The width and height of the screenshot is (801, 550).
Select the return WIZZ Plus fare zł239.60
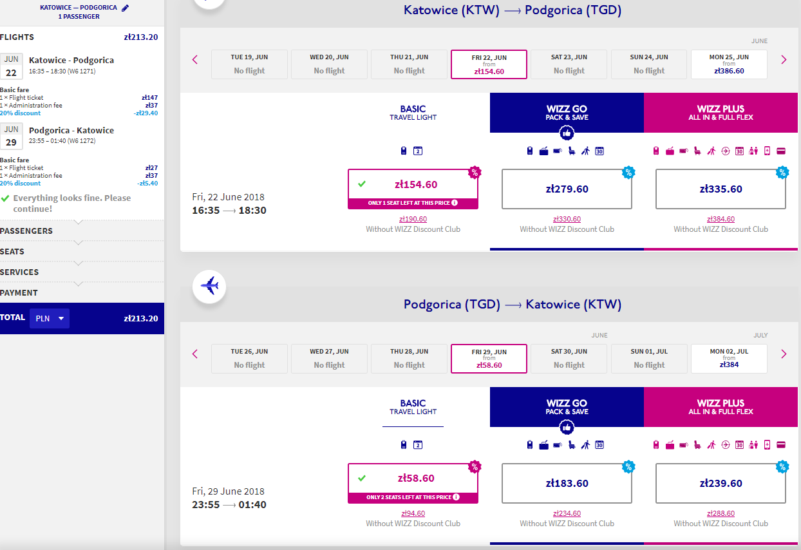click(x=721, y=483)
